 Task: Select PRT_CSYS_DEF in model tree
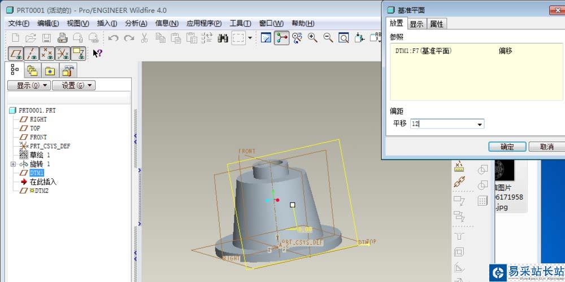click(x=50, y=146)
